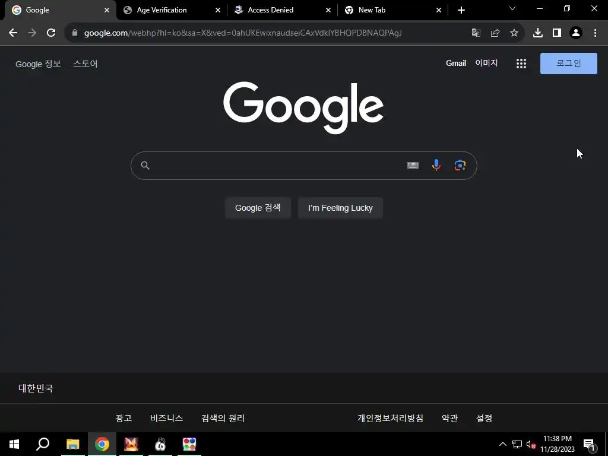The image size is (608, 456).
Task: Close the Age Verification tab
Action: coord(217,10)
